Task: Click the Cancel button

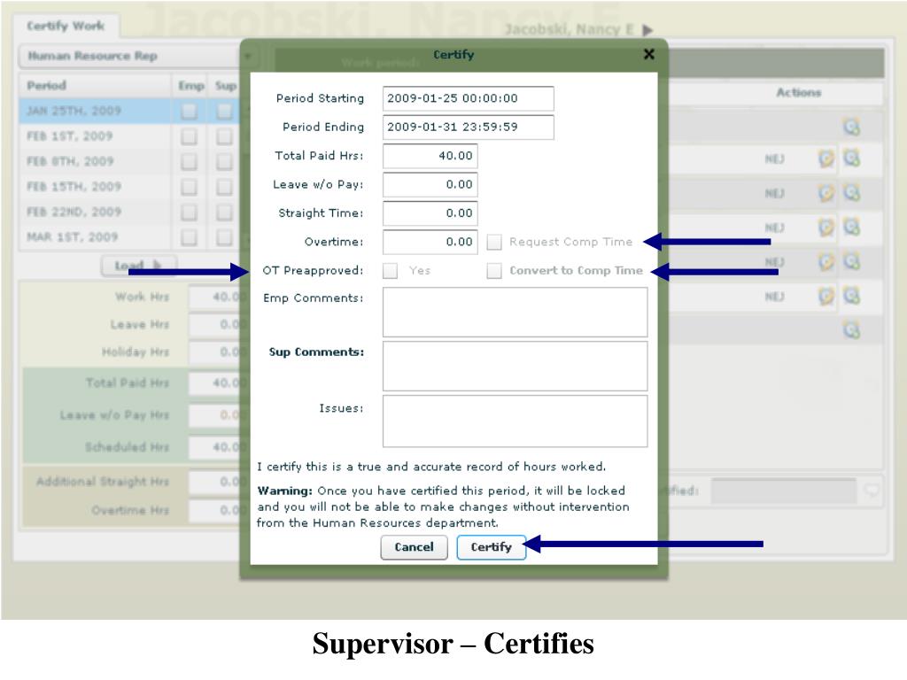Action: [x=415, y=547]
